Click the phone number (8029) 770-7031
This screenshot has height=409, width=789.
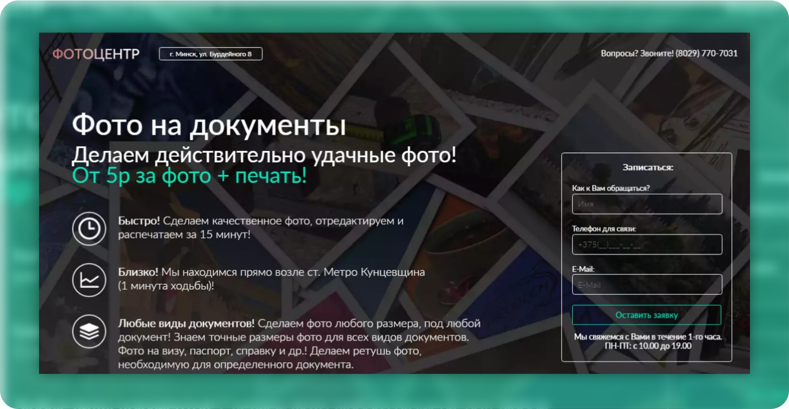coord(707,53)
